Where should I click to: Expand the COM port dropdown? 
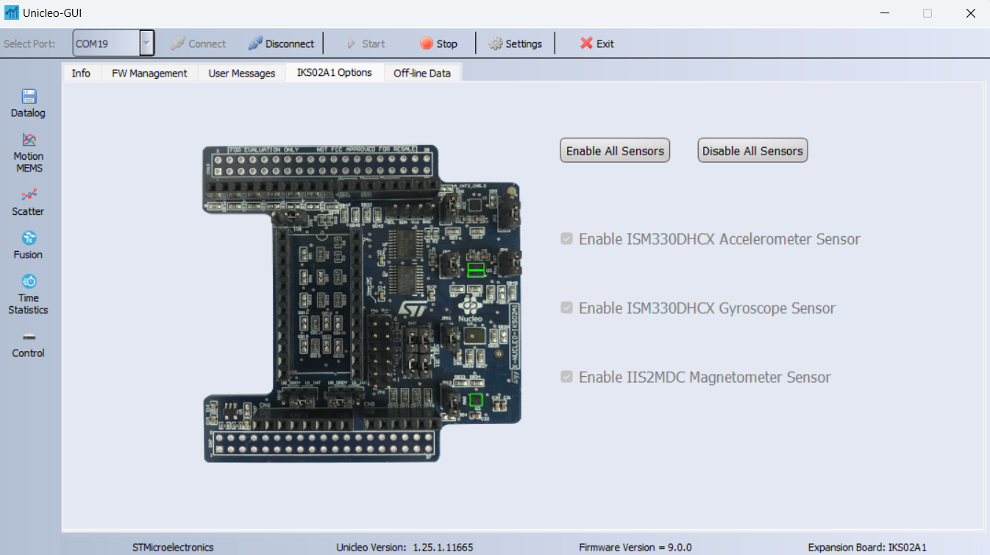[148, 43]
